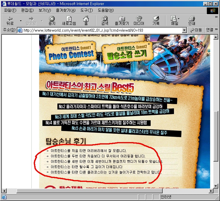Open the 파일(F) menu
This screenshot has height=201, width=220.
10,10
